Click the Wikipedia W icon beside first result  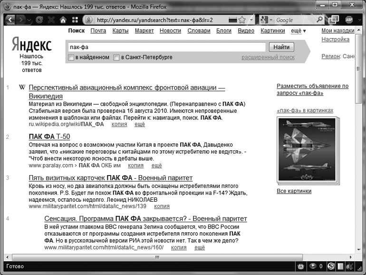(21, 88)
